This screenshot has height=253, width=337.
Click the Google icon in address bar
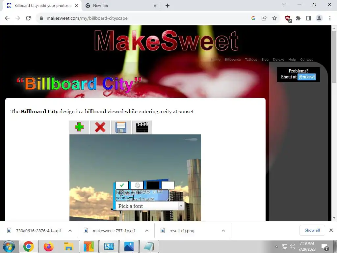click(x=253, y=18)
